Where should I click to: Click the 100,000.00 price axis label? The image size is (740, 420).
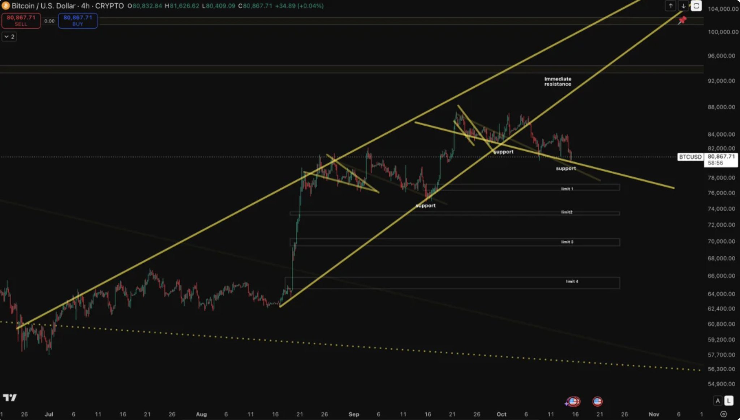(723, 32)
